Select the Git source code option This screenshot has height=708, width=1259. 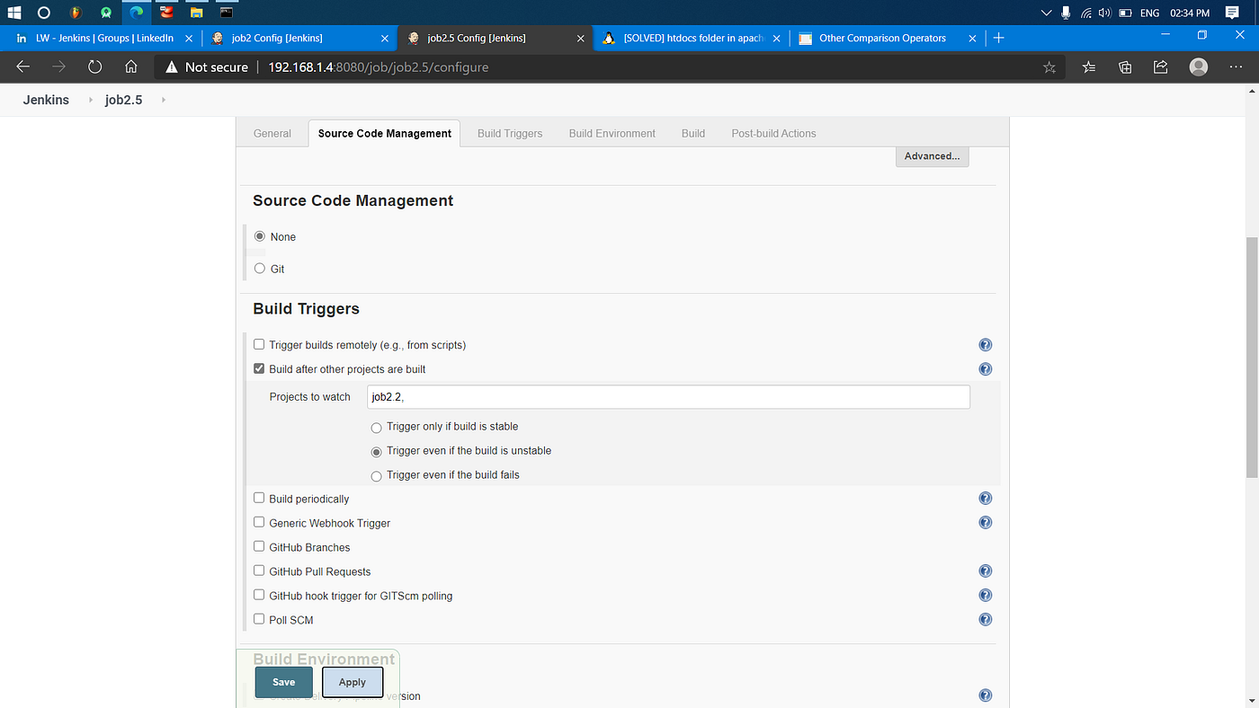[x=259, y=269]
